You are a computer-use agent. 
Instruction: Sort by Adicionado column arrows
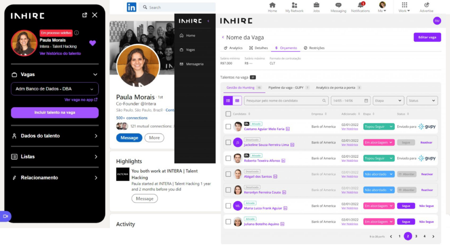[x=359, y=114]
